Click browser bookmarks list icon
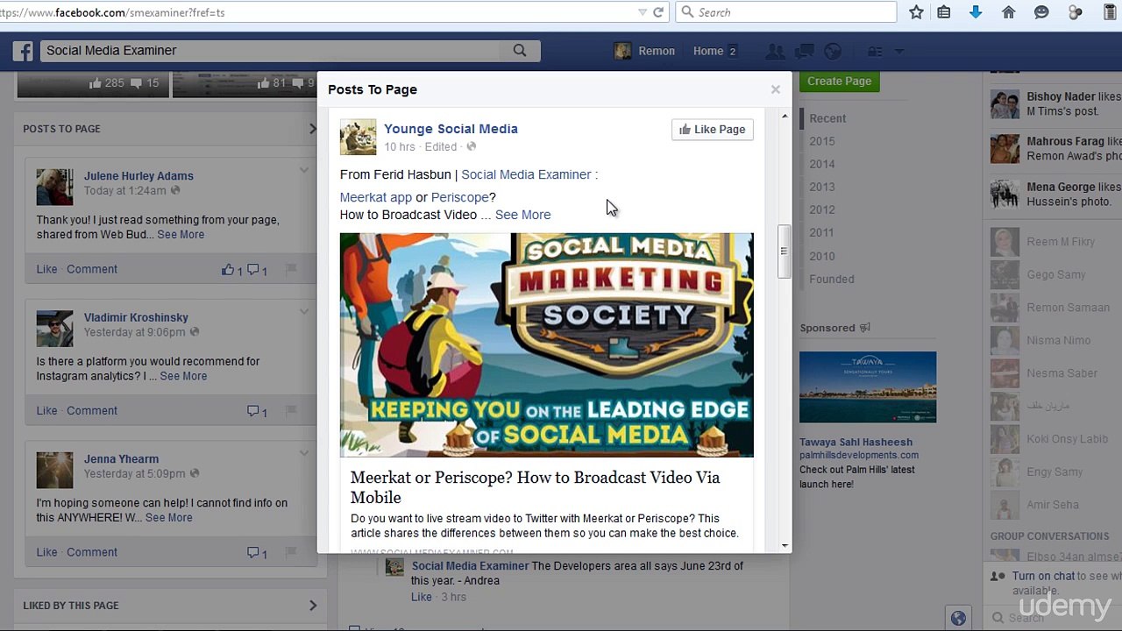 (x=944, y=12)
